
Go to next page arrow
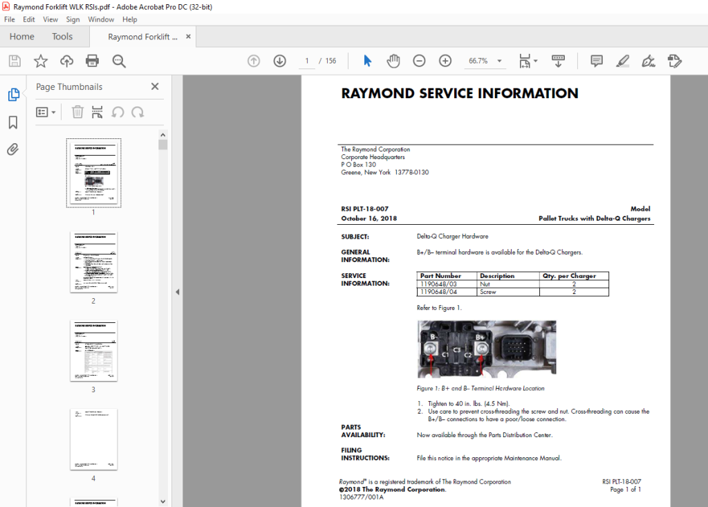point(279,61)
